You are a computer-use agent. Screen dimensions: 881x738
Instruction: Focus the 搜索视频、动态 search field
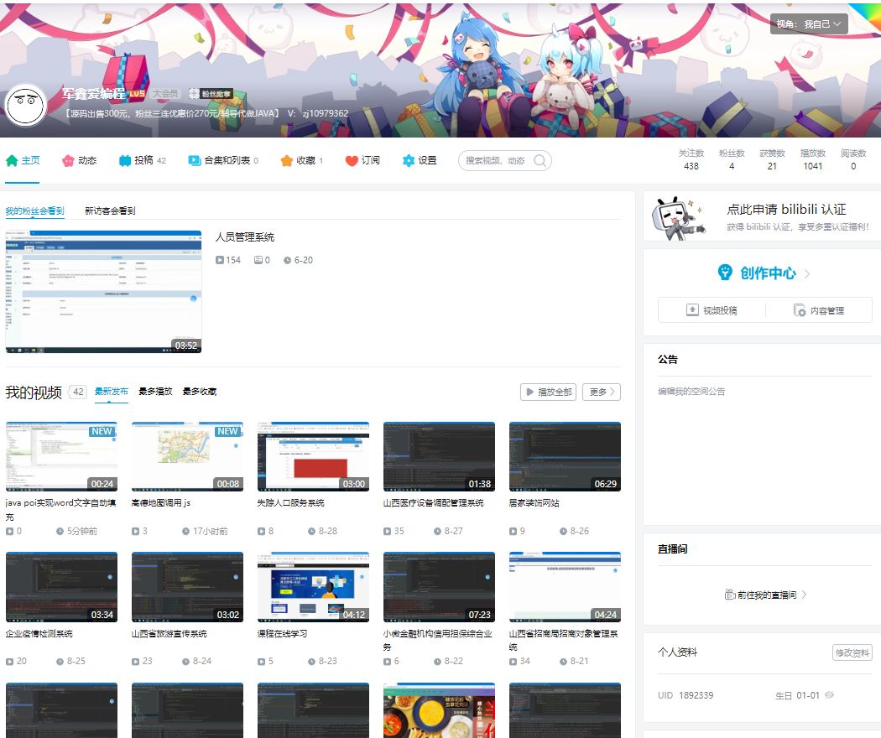point(504,161)
